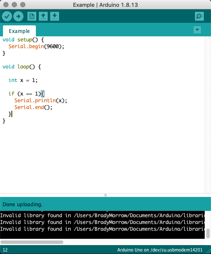The image size is (211, 254).
Task: Click on 'int x = 1;' line
Action: tap(23, 80)
